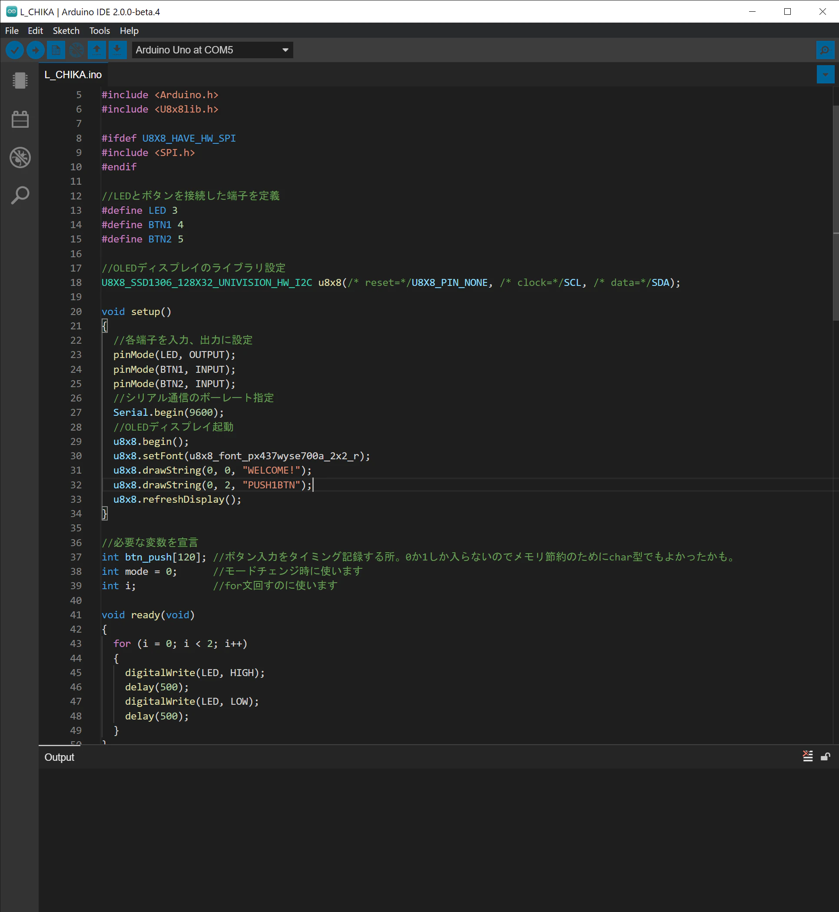Click the u8x8.refreshDisplay() call
839x912 pixels.
click(177, 499)
